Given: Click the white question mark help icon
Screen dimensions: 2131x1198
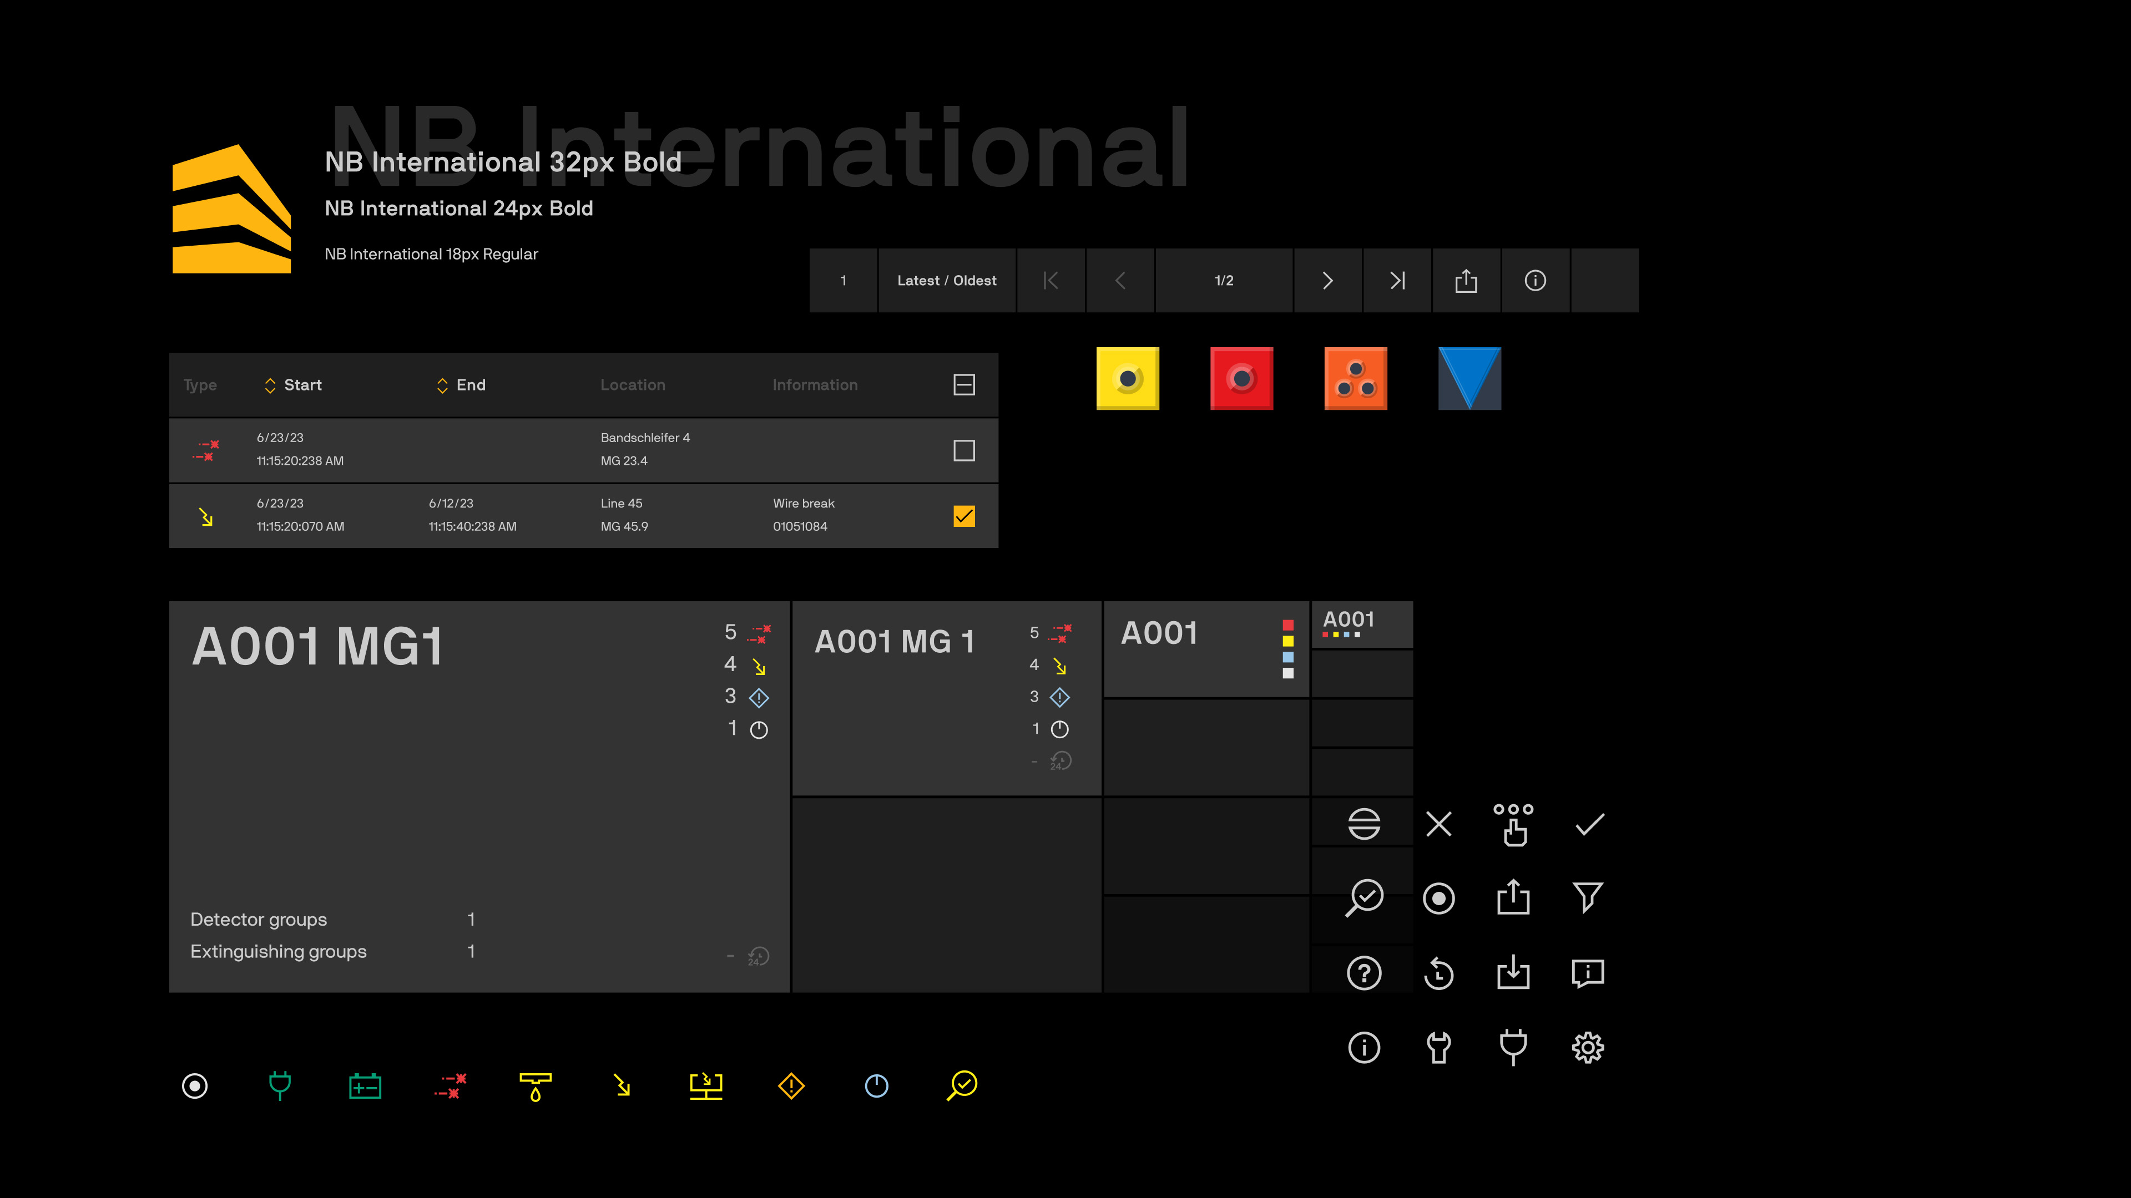Looking at the screenshot, I should 1364,973.
